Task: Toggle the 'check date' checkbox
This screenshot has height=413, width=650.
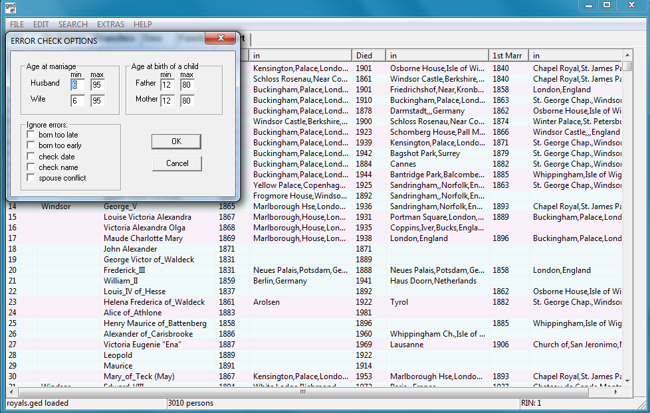Action: coord(31,156)
